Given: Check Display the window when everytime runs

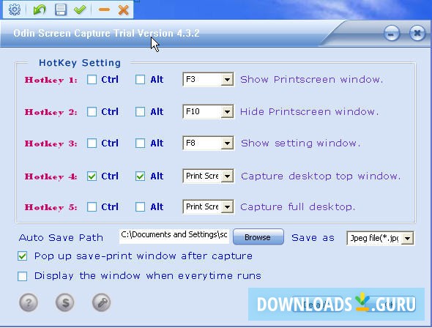Looking at the screenshot, I should click(x=22, y=276).
